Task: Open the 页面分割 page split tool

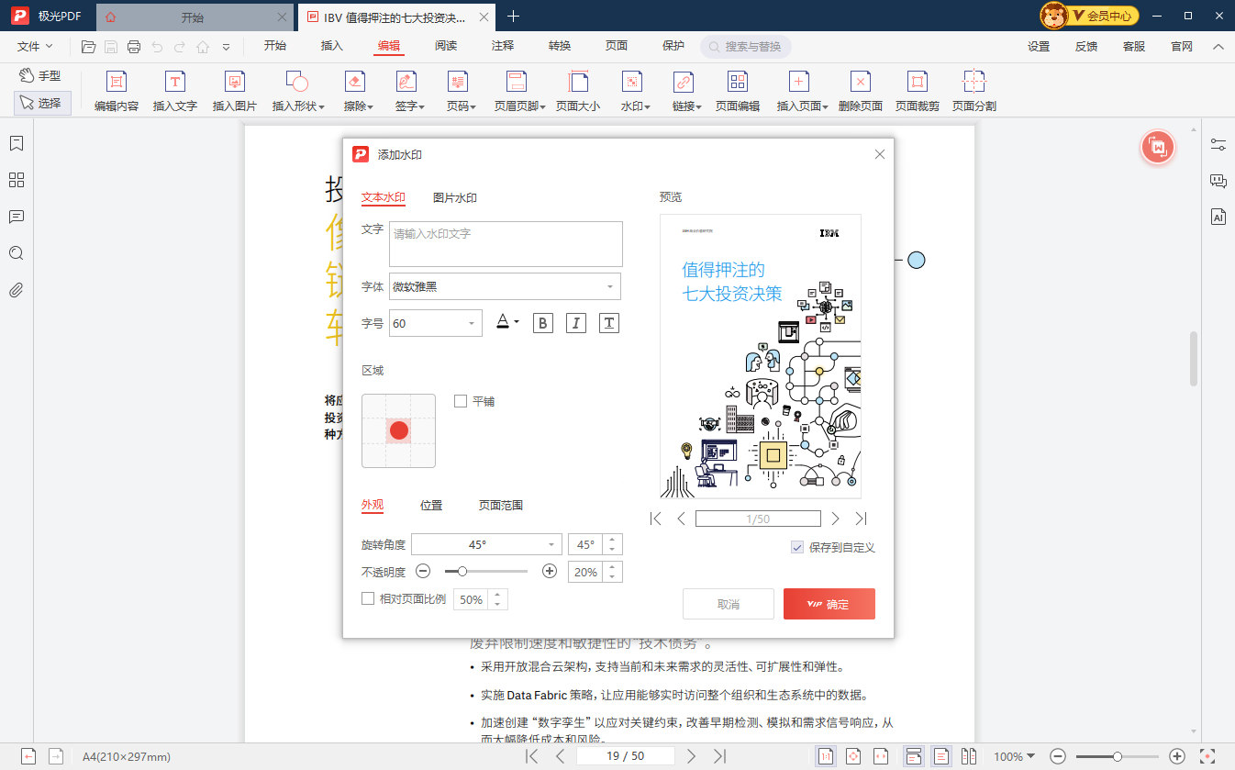Action: click(x=974, y=92)
